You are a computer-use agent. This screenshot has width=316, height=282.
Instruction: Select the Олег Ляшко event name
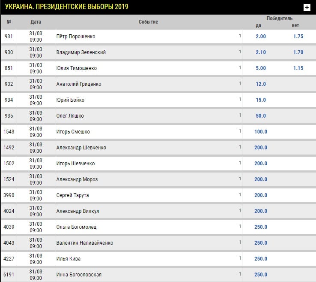point(70,116)
